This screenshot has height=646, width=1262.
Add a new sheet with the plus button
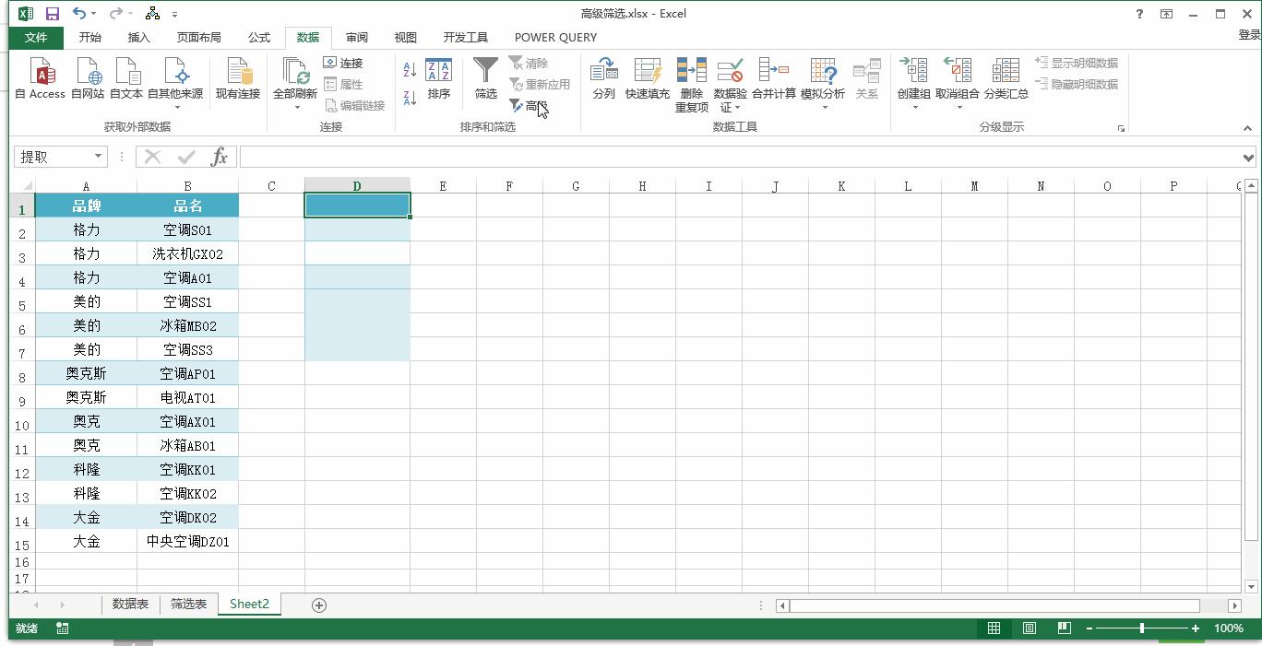coord(319,605)
